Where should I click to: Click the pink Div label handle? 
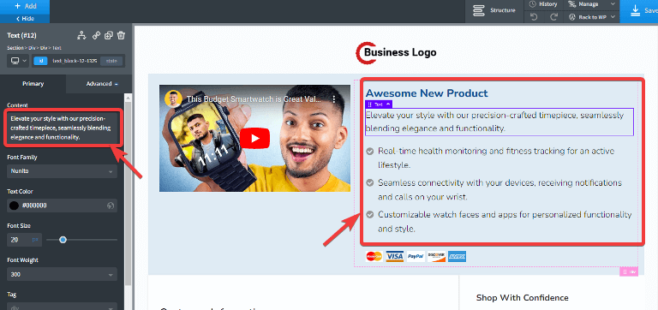[x=629, y=271]
